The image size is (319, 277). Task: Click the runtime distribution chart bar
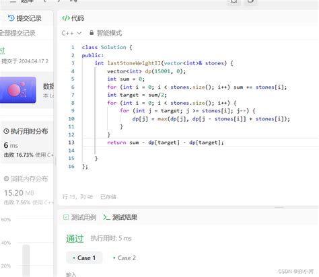click(26, 260)
